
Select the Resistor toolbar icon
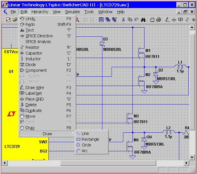(x=187, y=20)
